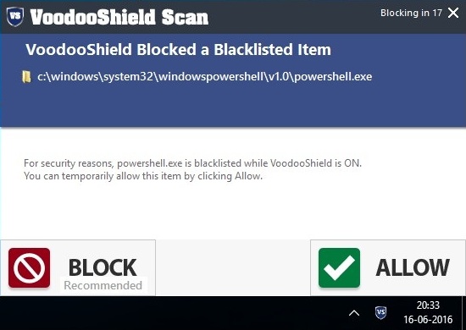Click the 'Blocking in 17' countdown text
Image resolution: width=466 pixels, height=330 pixels.
(411, 13)
